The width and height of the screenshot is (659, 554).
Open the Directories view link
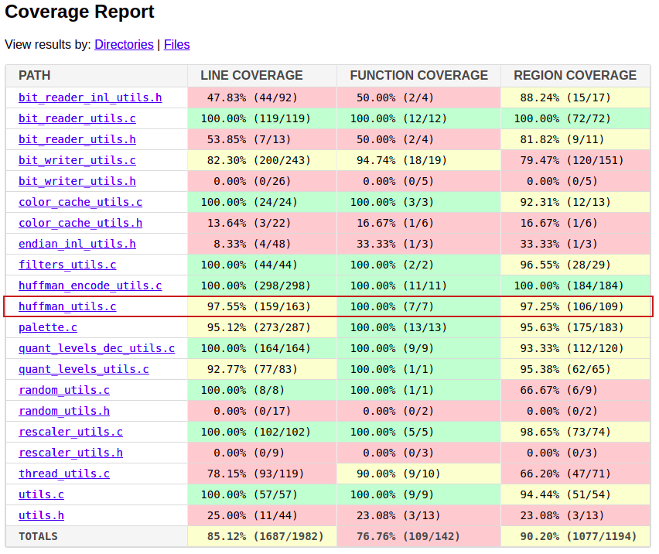[x=124, y=45]
